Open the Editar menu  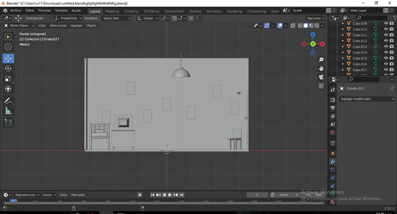(30, 10)
